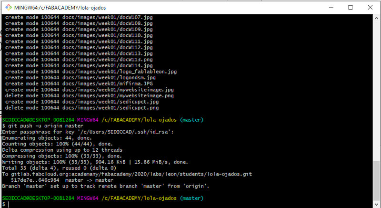Image resolution: width=381 pixels, height=208 pixels.
Task: Click the line ending in docW110.jpg
Action: click(79, 35)
